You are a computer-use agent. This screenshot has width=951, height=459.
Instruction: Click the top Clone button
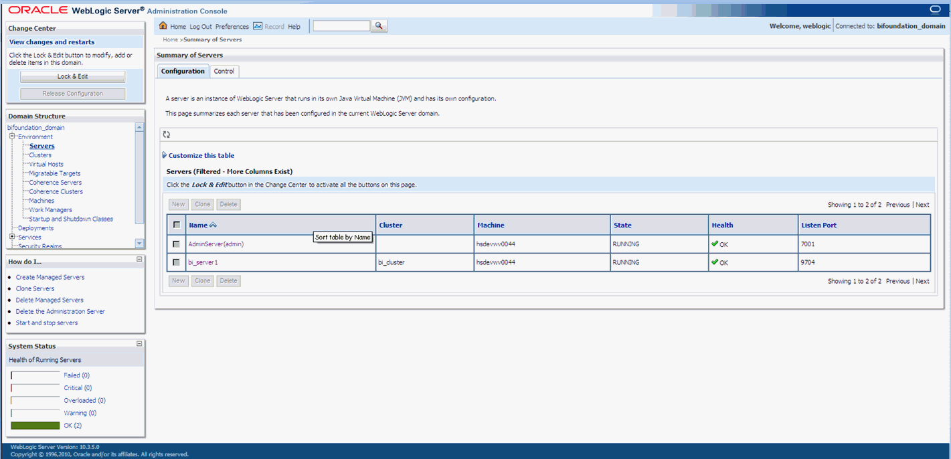tap(203, 204)
